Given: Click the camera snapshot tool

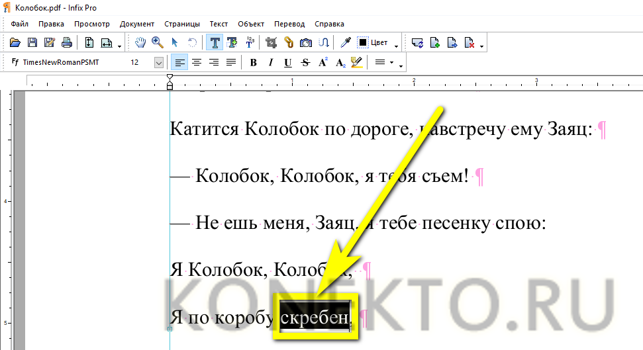Looking at the screenshot, I should point(306,43).
